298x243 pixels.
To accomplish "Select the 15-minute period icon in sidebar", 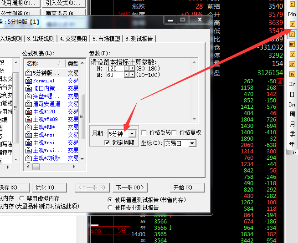I will (x=292, y=54).
